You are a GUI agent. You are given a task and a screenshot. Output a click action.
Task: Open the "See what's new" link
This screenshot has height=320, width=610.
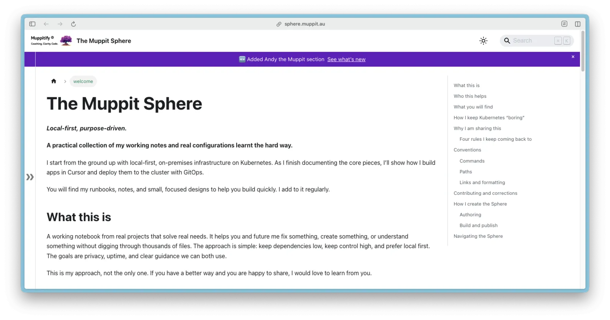(346, 59)
